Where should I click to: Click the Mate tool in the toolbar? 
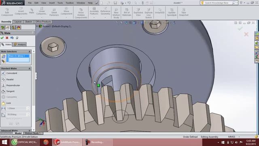(x=32, y=11)
